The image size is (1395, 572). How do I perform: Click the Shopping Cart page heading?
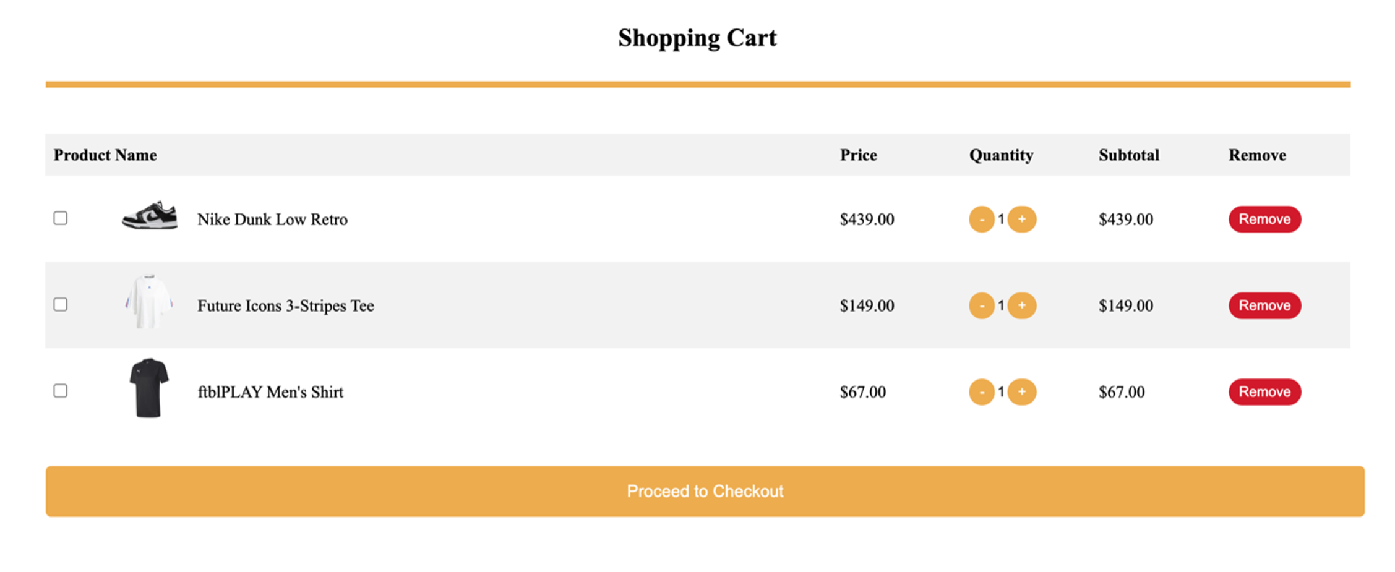coord(697,38)
